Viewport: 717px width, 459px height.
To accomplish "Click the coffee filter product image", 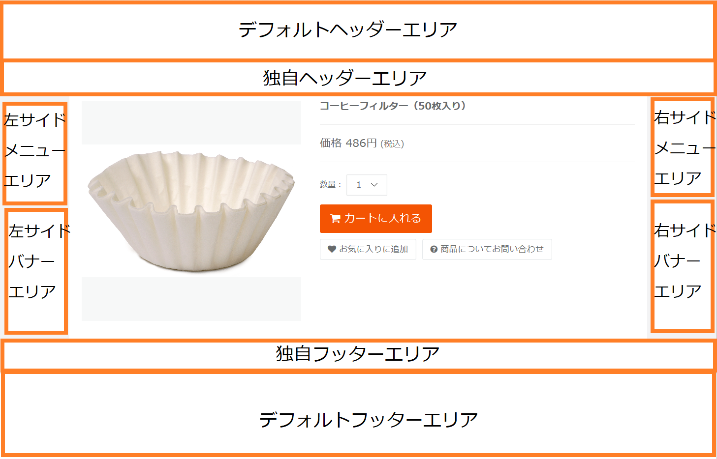I will point(191,211).
